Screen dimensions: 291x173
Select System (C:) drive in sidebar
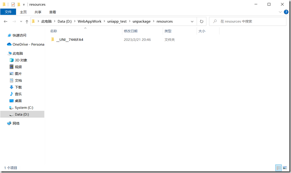(x=24, y=108)
